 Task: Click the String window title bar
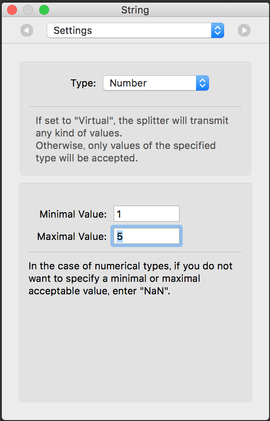(x=135, y=10)
